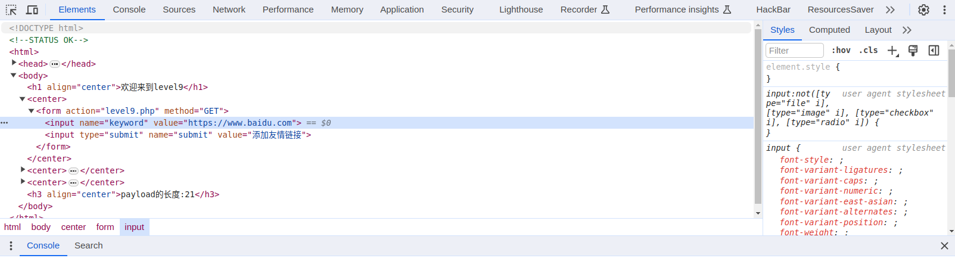This screenshot has width=955, height=258.
Task: Switch to the Network tab
Action: (229, 10)
